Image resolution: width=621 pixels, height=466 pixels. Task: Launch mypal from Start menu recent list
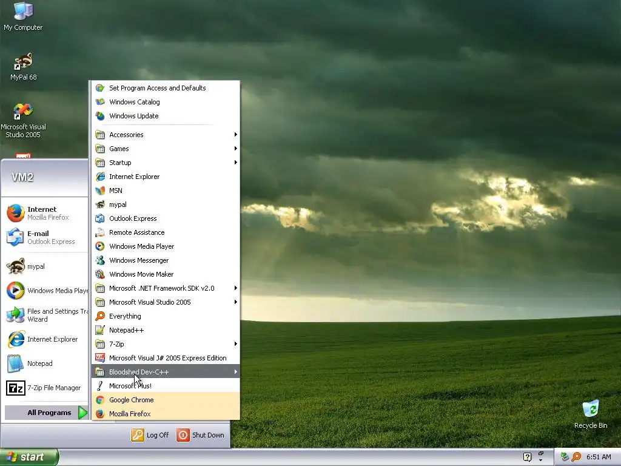pyautogui.click(x=45, y=267)
